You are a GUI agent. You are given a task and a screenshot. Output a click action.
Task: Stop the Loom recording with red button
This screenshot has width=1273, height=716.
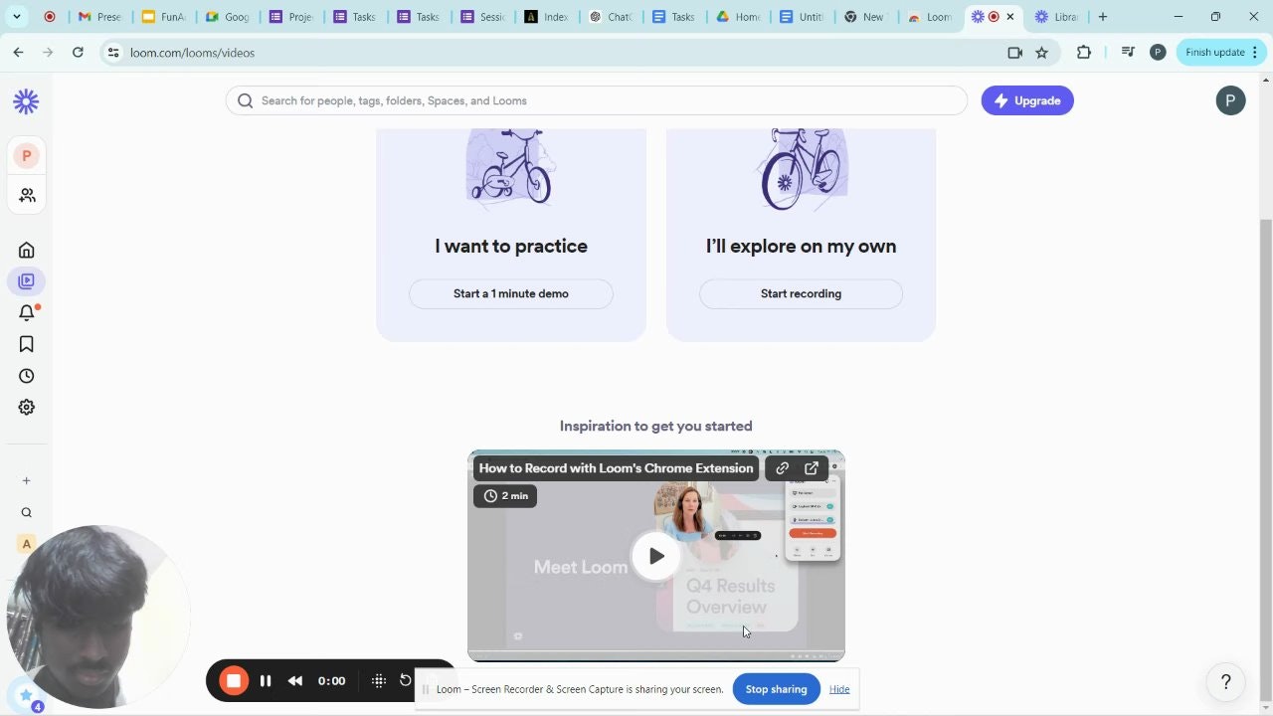pos(234,681)
